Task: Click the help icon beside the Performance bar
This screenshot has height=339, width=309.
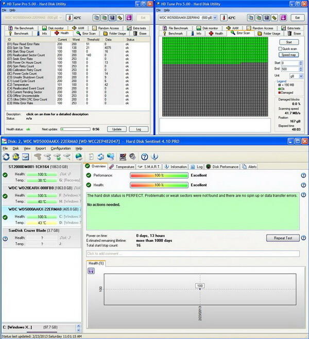Action: pyautogui.click(x=303, y=175)
